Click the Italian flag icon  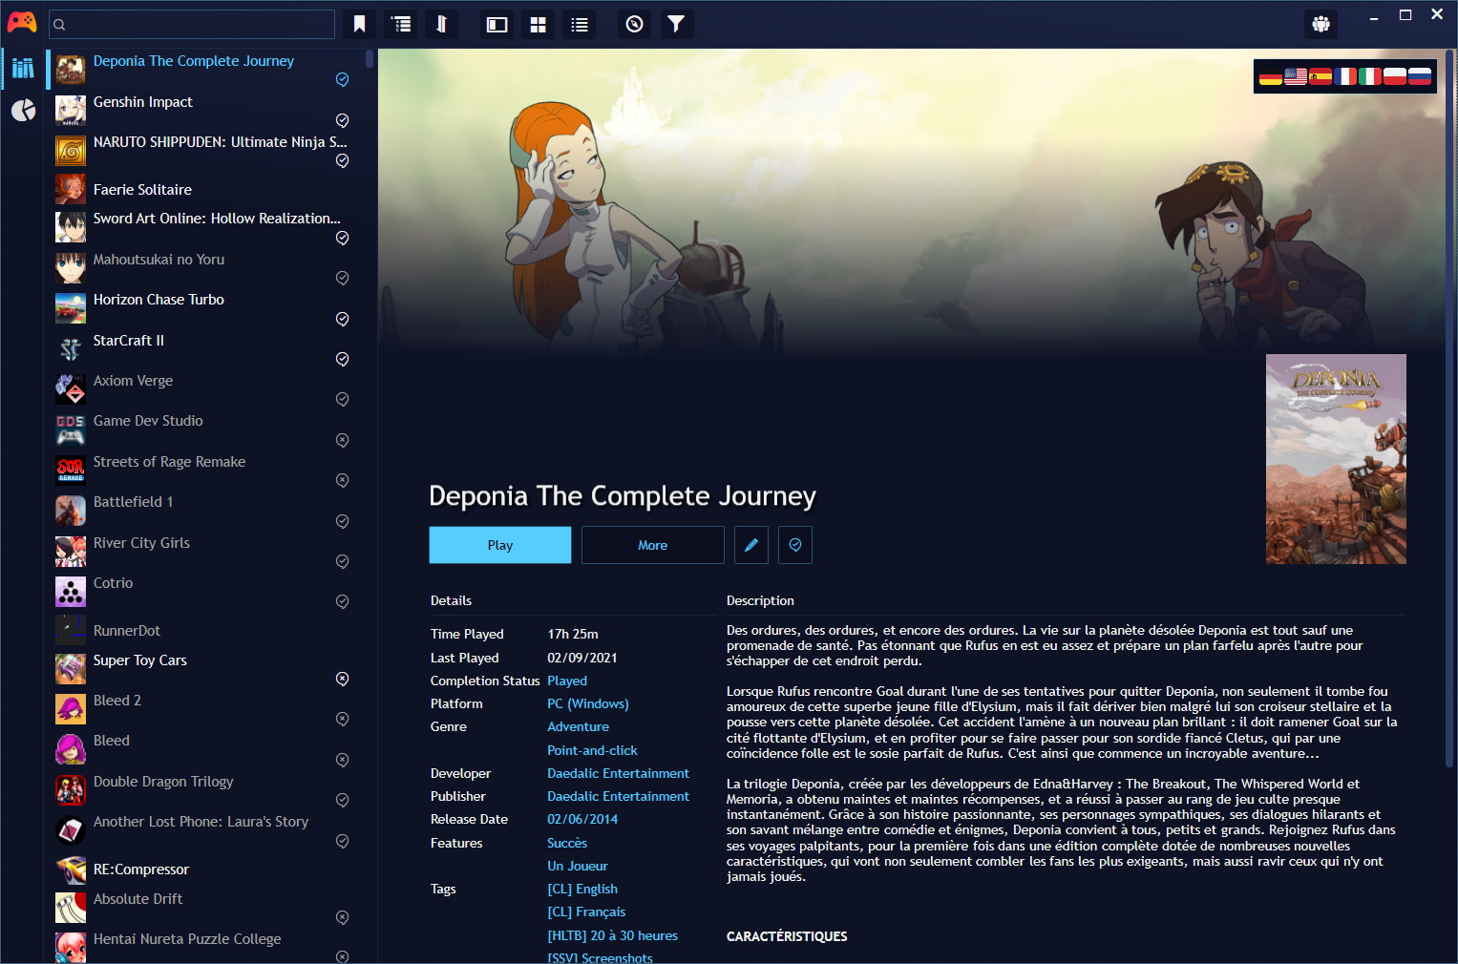tap(1369, 76)
